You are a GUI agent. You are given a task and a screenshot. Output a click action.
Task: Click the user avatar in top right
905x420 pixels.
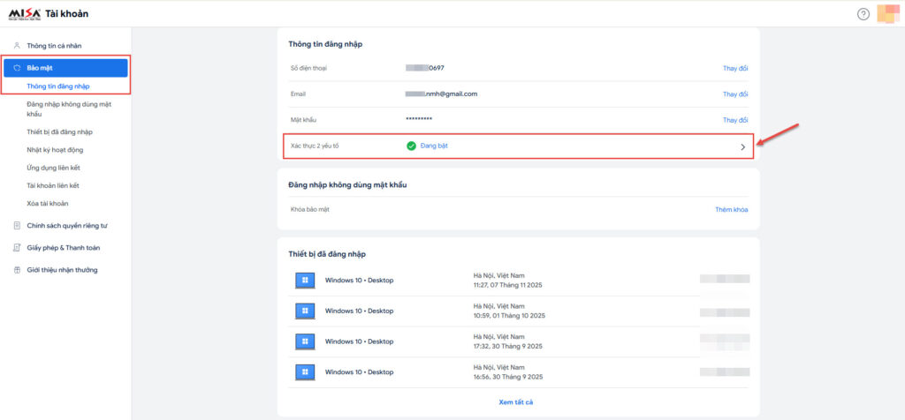pyautogui.click(x=887, y=14)
